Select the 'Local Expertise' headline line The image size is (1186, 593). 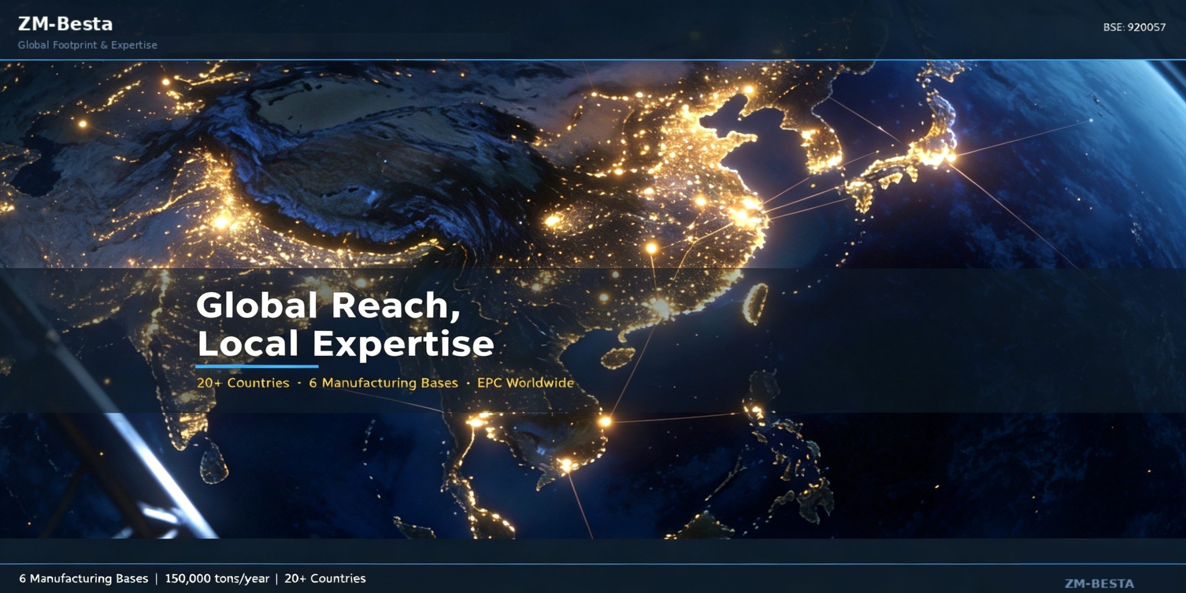click(x=346, y=344)
